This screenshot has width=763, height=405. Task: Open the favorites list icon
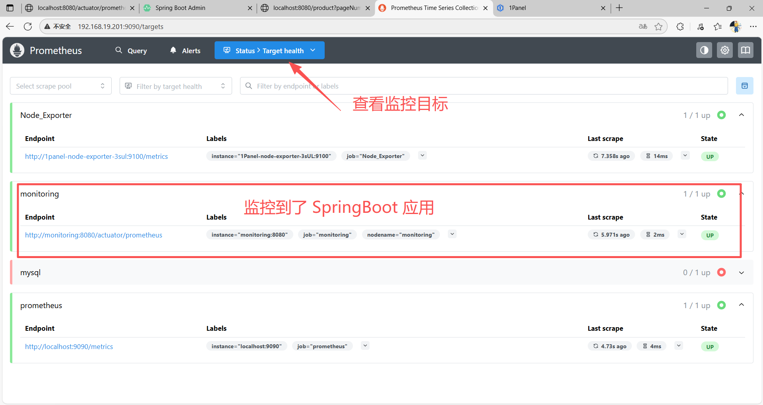click(x=718, y=27)
